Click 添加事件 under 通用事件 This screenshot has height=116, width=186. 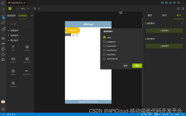164,31
